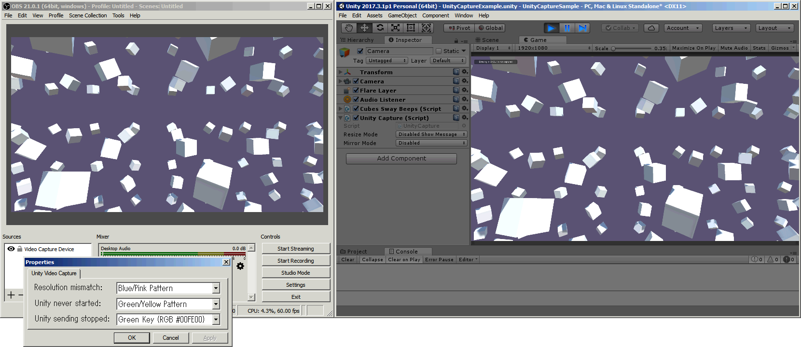
Task: Open the OBS mixer gear settings icon
Action: coord(240,266)
